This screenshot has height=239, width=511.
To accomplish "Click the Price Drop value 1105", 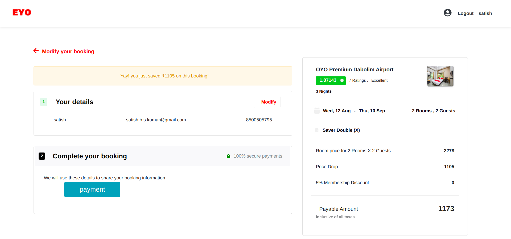I will (x=449, y=167).
